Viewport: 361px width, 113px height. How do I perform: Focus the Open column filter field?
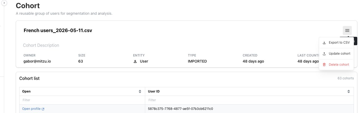coord(82,100)
